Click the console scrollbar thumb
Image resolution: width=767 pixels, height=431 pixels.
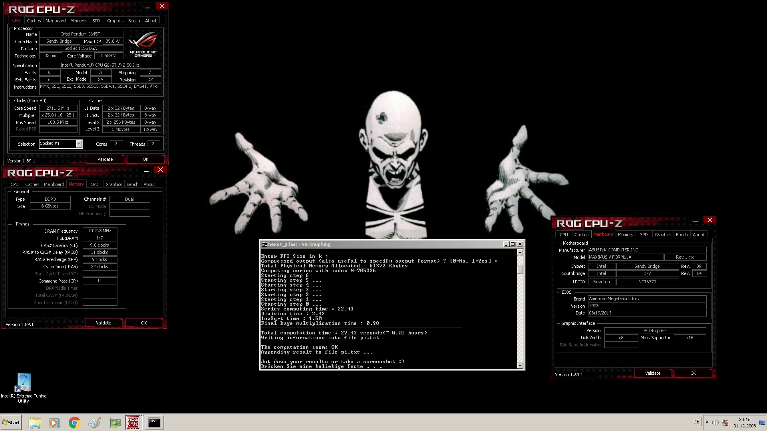click(x=520, y=270)
